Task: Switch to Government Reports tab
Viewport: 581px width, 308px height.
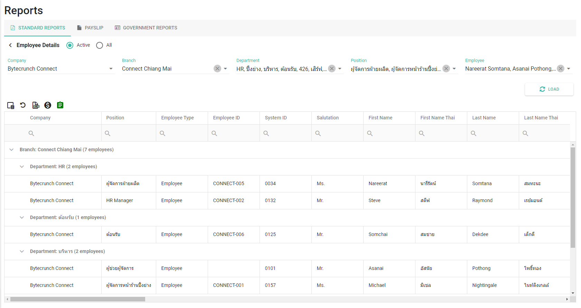Action: click(x=146, y=28)
